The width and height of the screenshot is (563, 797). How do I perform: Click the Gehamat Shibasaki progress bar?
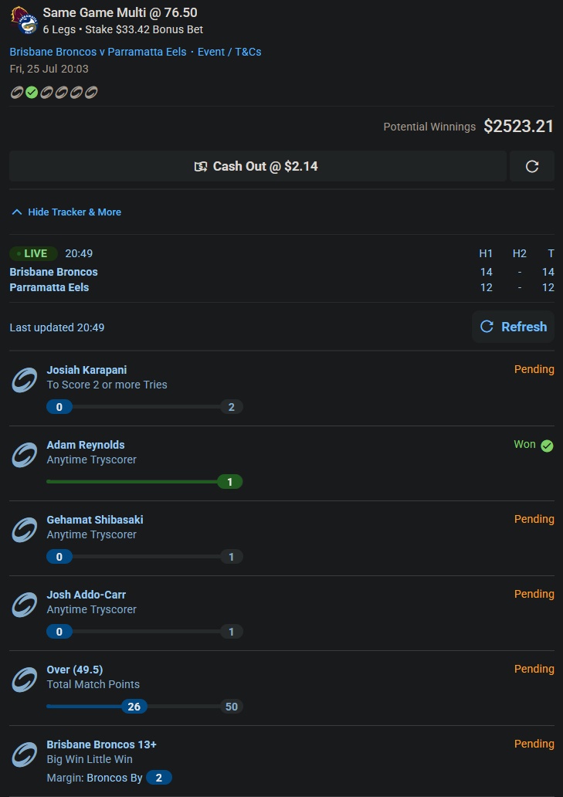pos(145,557)
